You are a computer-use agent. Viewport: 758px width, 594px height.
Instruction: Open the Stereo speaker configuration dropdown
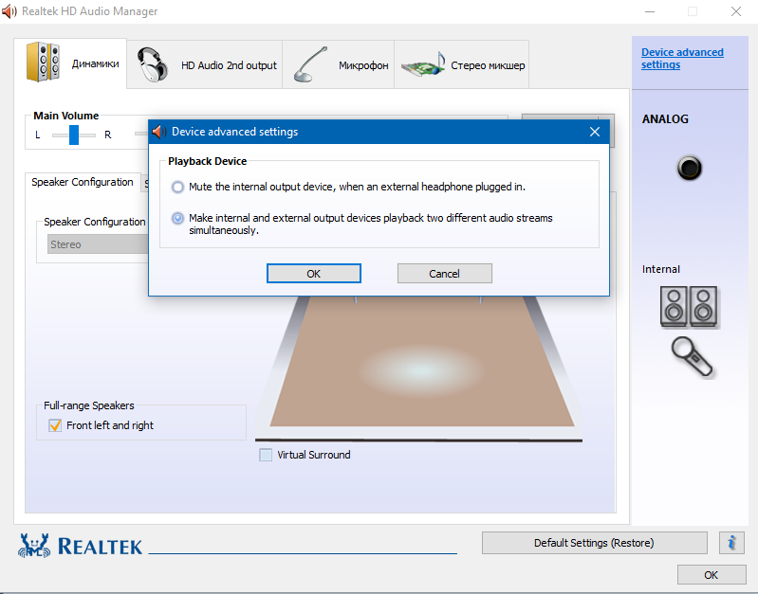coord(99,244)
